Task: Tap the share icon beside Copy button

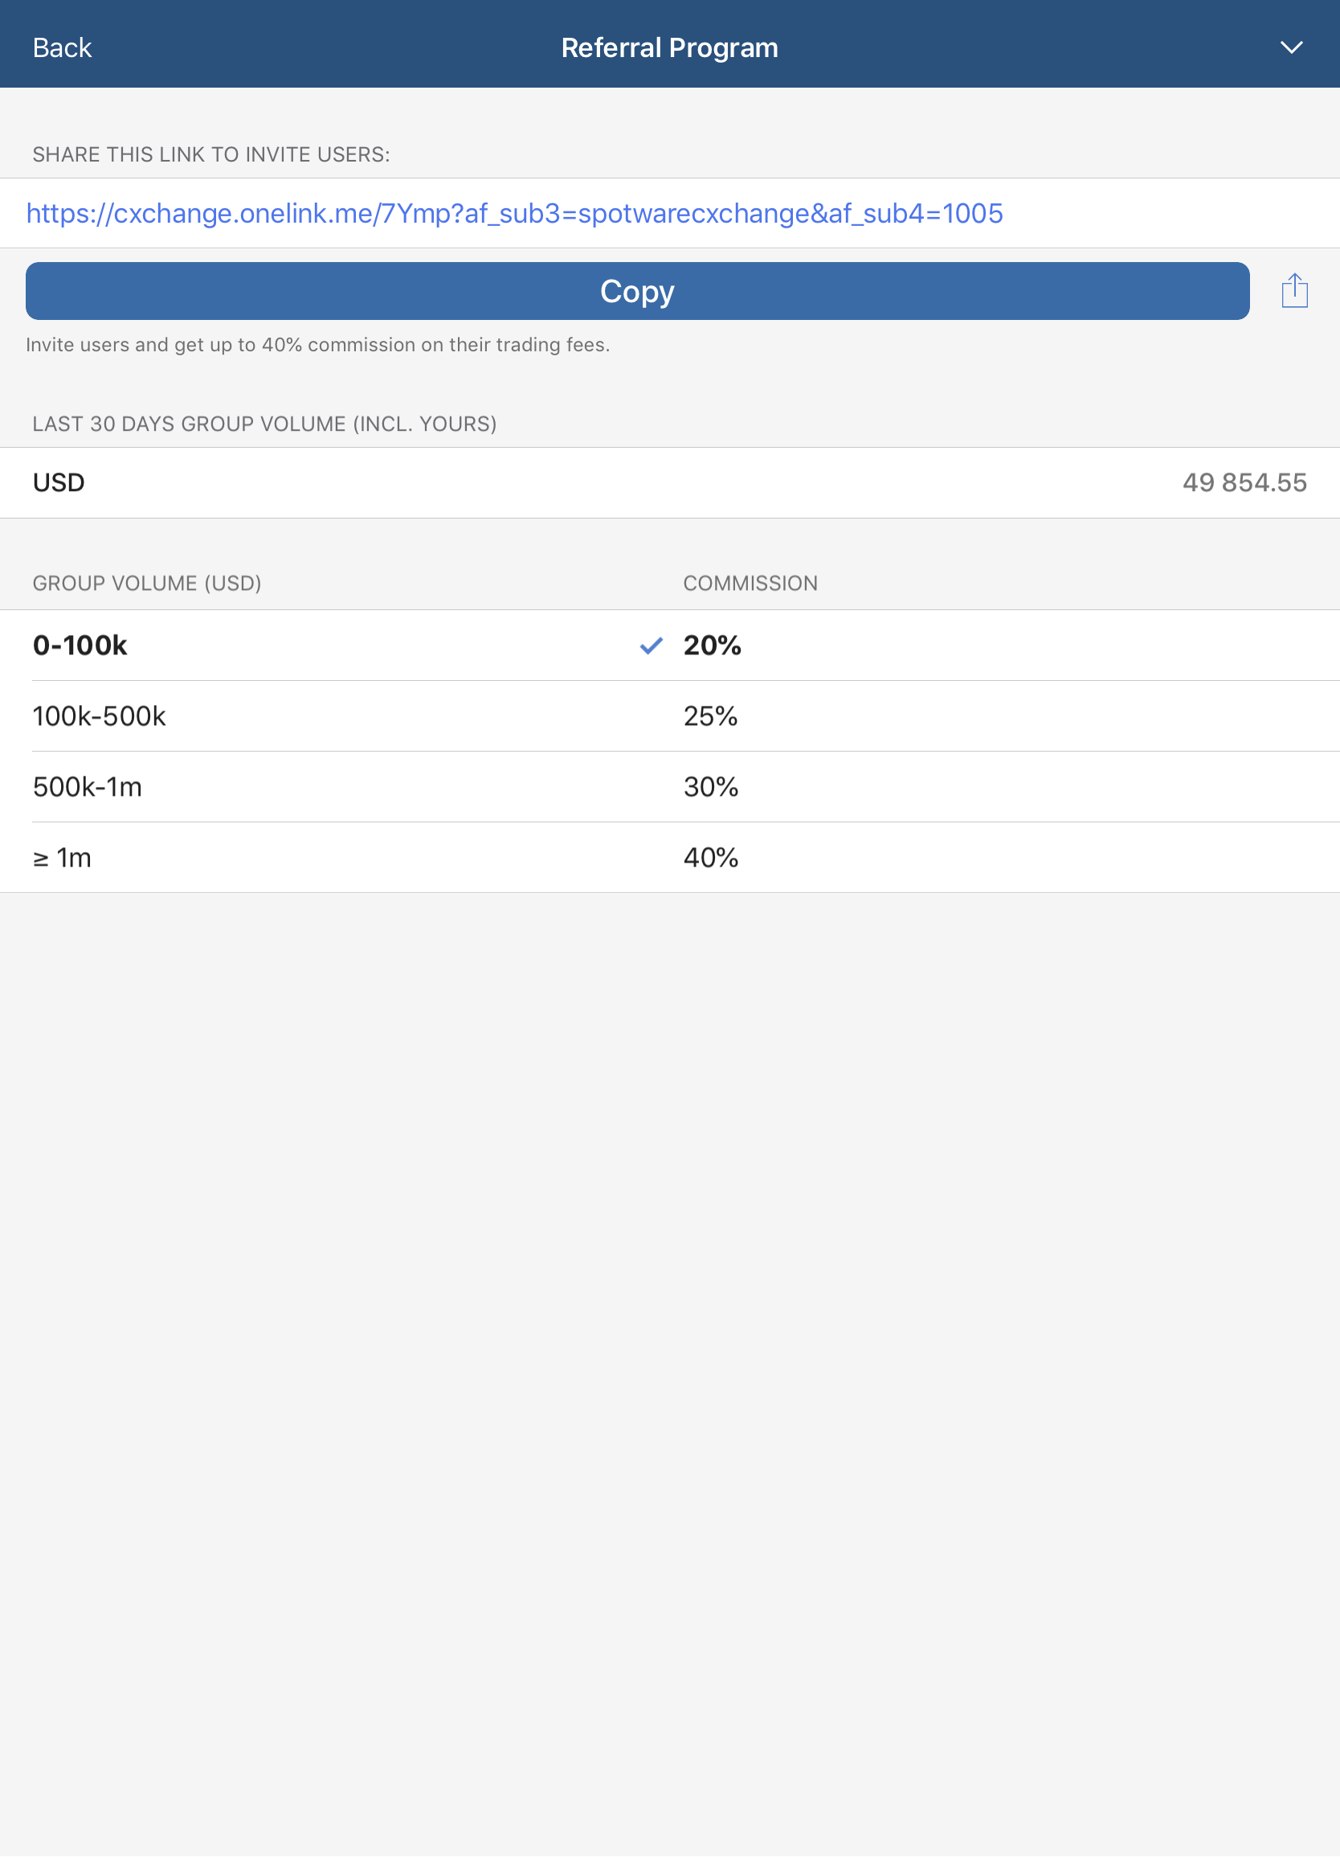Action: (1294, 291)
